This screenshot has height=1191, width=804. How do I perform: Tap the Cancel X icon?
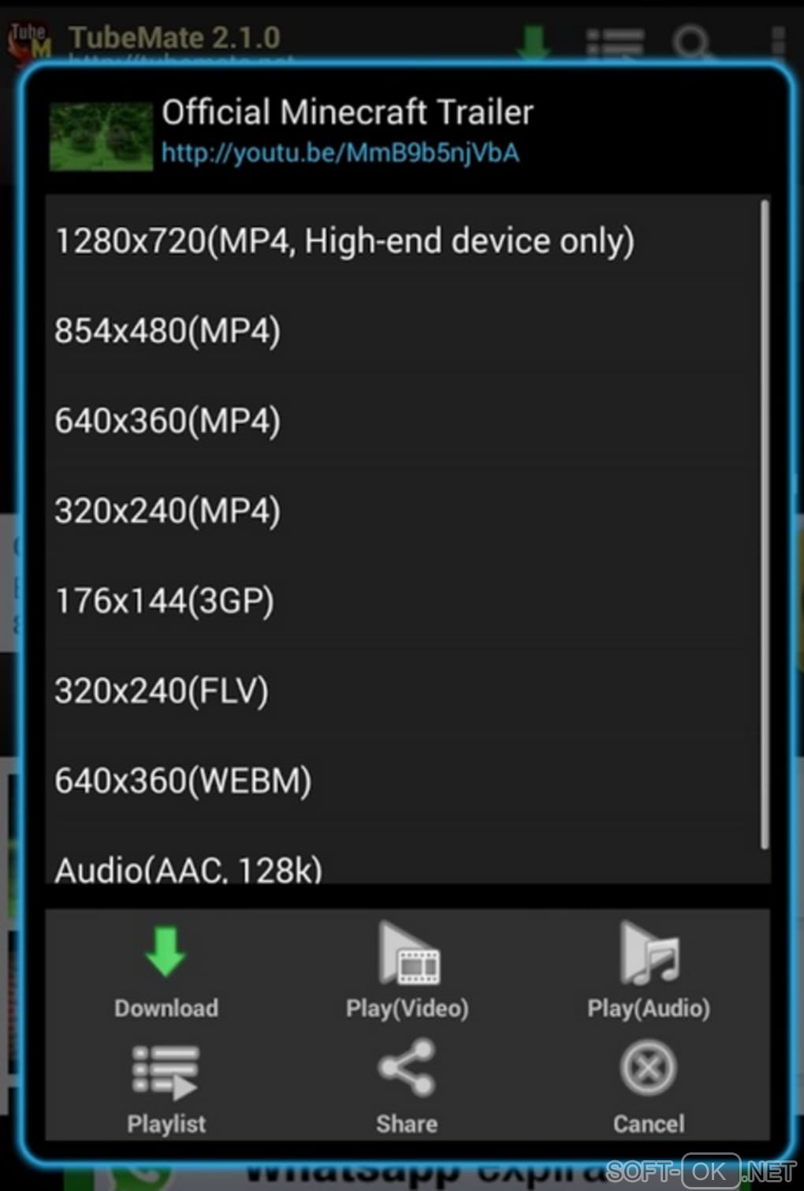tap(648, 1068)
